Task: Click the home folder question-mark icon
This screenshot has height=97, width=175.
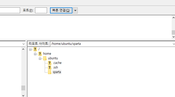Action: 40,54
